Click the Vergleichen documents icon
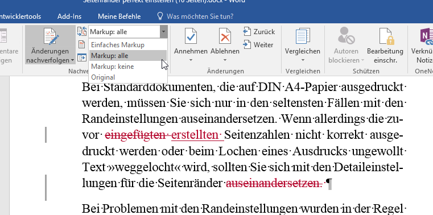 303,36
